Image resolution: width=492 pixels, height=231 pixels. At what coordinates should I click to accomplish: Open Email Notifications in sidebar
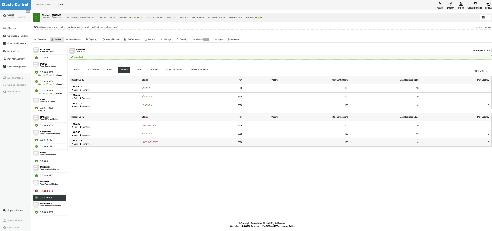(x=14, y=43)
